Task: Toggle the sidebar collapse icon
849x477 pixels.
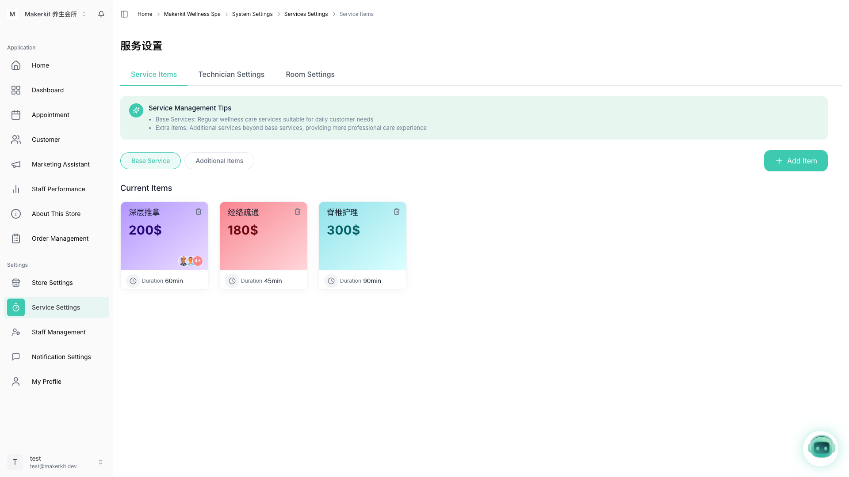Action: pos(124,14)
